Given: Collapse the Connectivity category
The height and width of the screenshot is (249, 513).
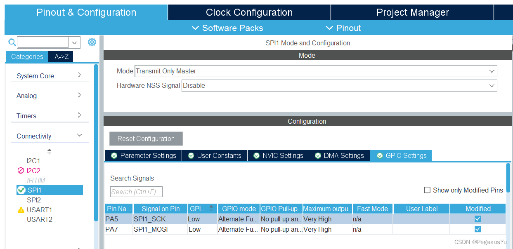Looking at the screenshot, I should [x=50, y=136].
